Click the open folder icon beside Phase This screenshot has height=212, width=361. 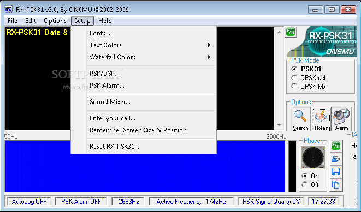pyautogui.click(x=336, y=159)
